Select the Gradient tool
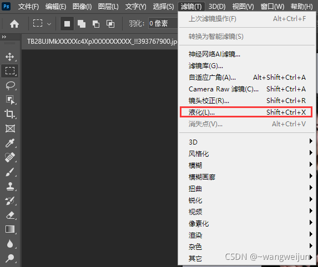The width and height of the screenshot is (318, 267). [10, 229]
